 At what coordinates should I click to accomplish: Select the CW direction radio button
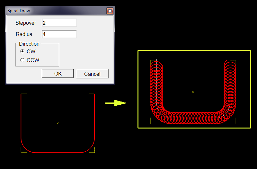click(x=22, y=51)
